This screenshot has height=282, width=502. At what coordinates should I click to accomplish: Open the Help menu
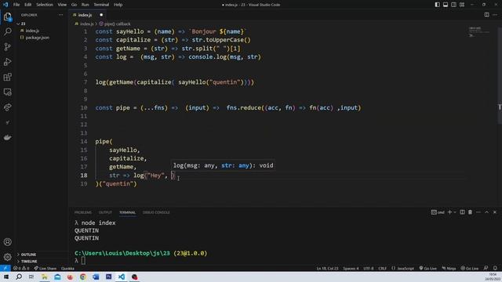pos(118,5)
